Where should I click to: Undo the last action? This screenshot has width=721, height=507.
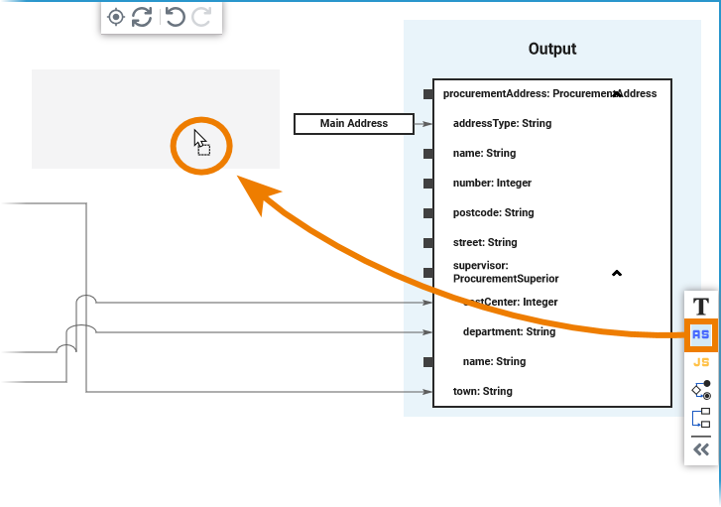click(x=176, y=18)
